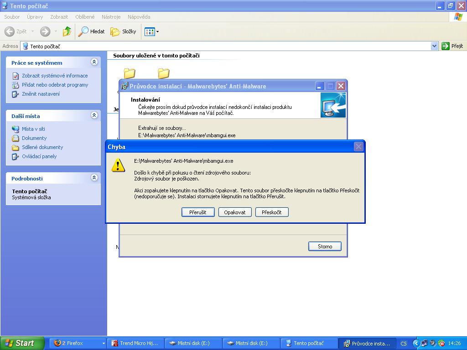Click the Windows flag logo throbber
Viewport: 467px width, 350px height.
point(458,17)
